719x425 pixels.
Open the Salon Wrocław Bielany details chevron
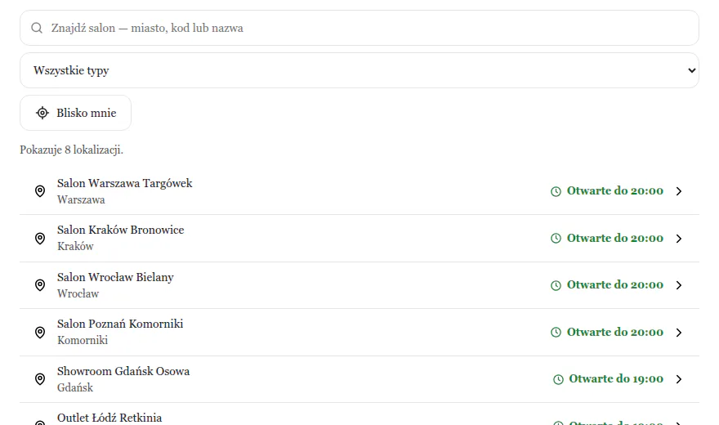(679, 285)
